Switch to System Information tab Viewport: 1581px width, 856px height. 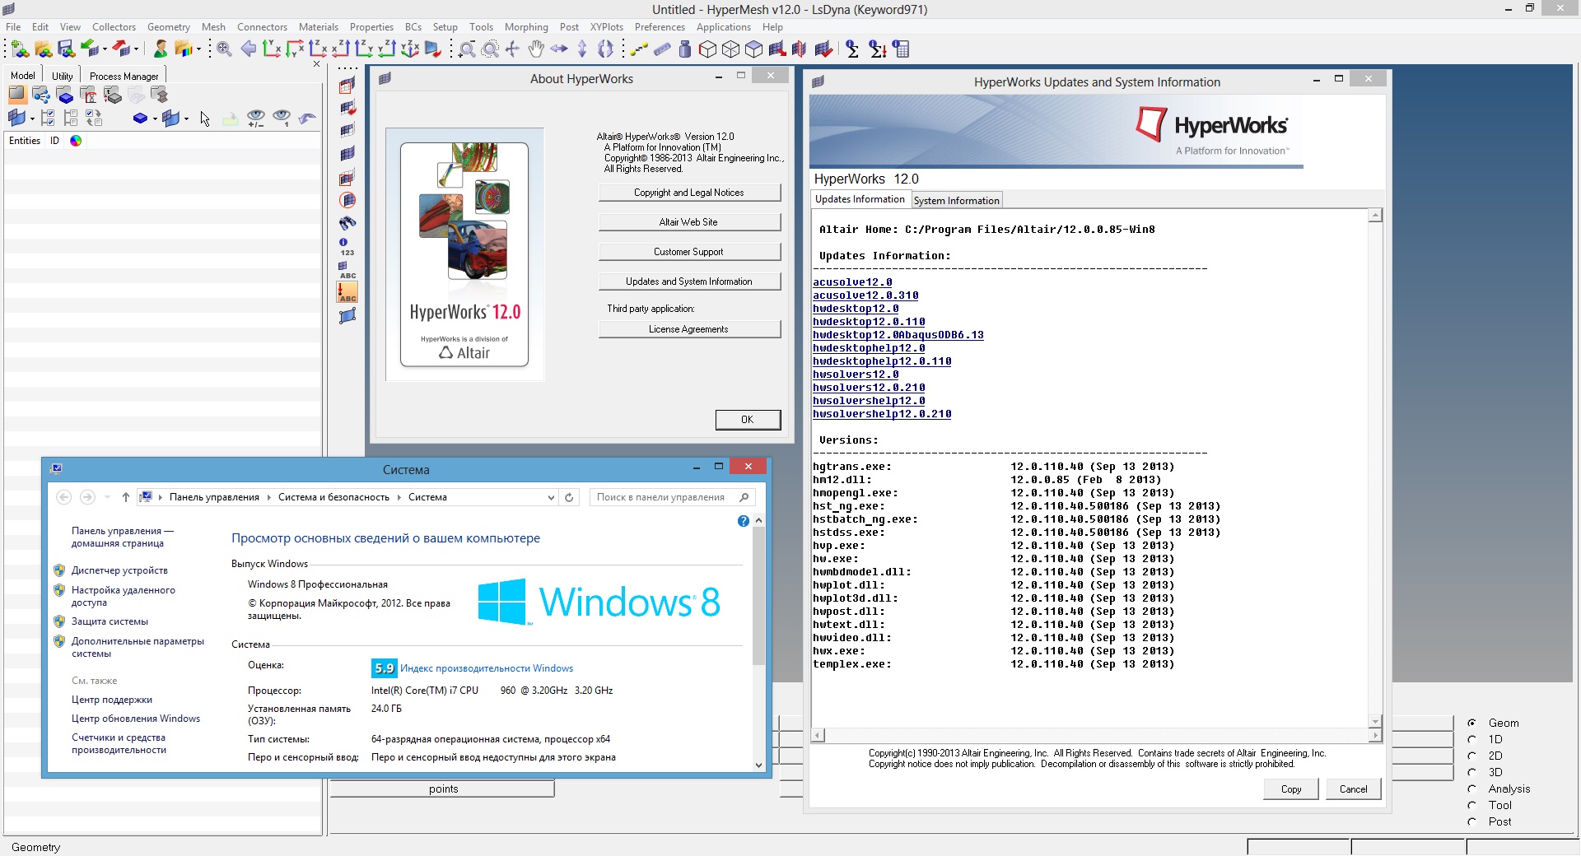point(956,200)
